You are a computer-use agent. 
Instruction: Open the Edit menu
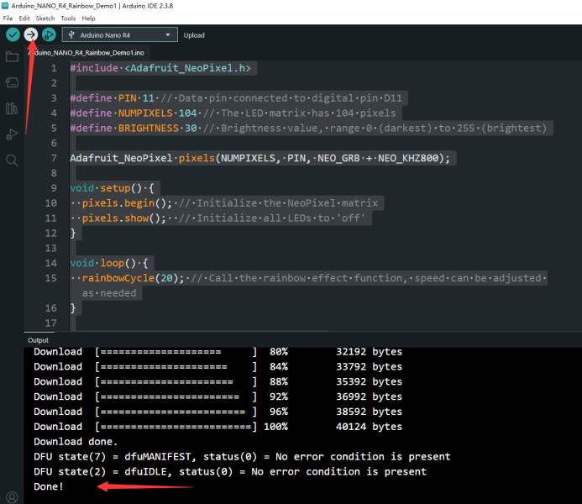[24, 18]
